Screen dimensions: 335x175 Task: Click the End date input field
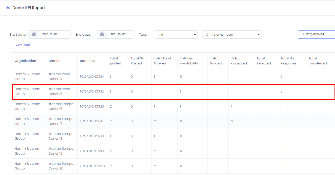pyautogui.click(x=120, y=35)
